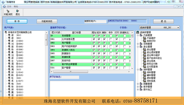Click the function grid vertical scrollbar down arrow
Image resolution: width=184 pixels, height=105 pixels.
pos(132,69)
